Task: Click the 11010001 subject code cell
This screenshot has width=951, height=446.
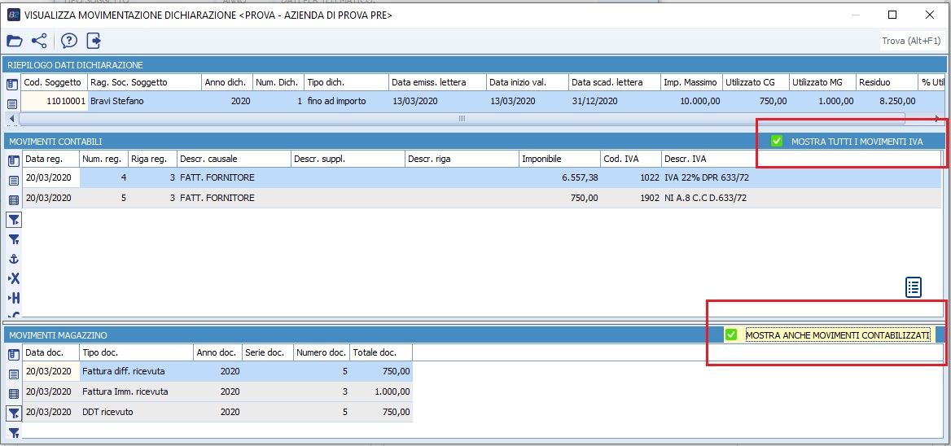Action: click(x=54, y=101)
